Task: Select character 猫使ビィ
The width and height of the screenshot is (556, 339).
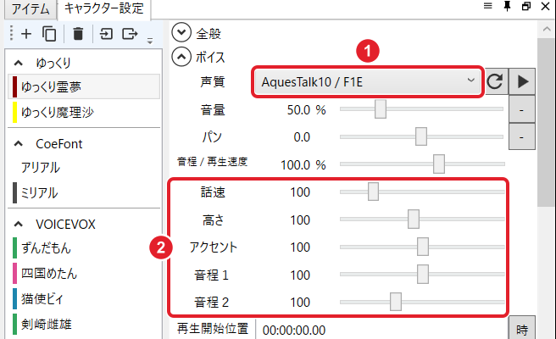Action: coord(84,298)
